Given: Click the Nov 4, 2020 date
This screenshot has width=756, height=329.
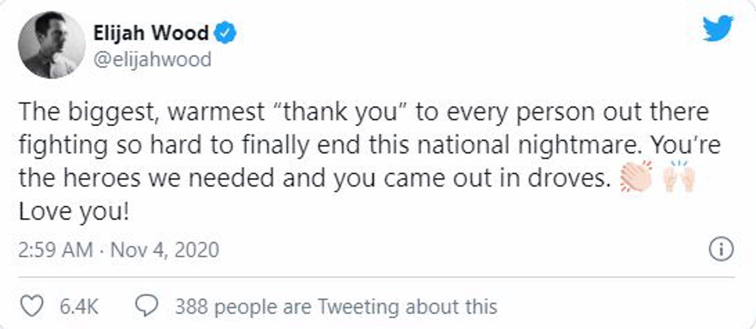Looking at the screenshot, I should 165,250.
